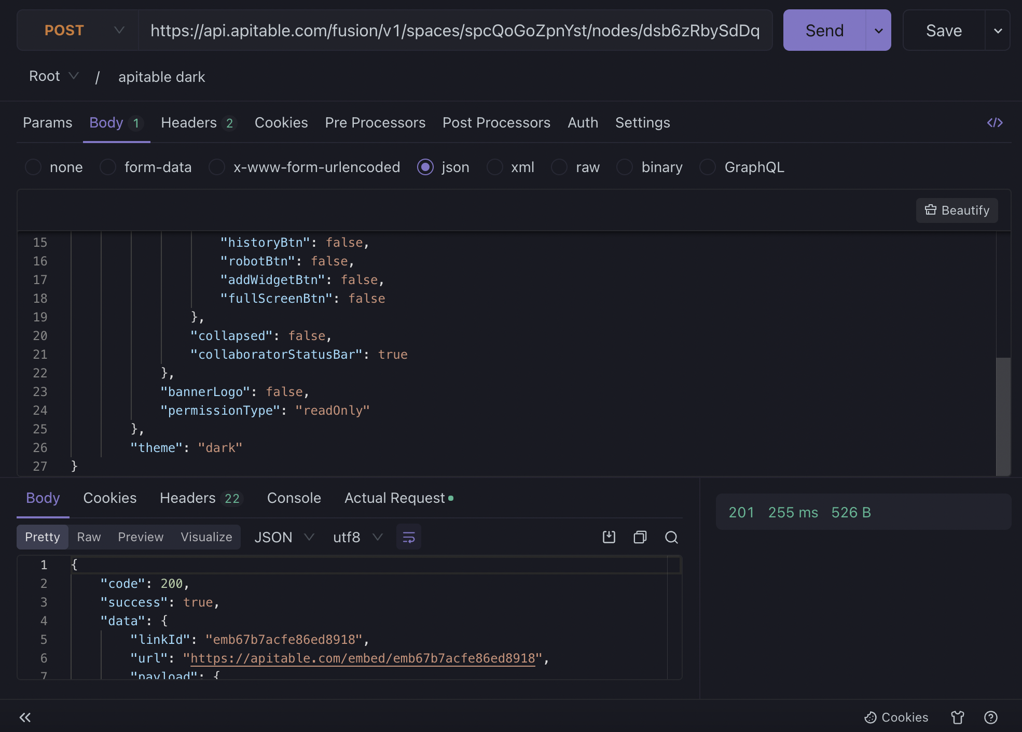Select Pretty response view
1022x732 pixels.
[43, 537]
